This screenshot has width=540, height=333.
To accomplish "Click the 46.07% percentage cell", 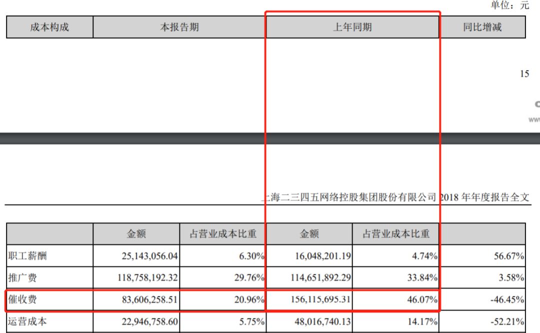I will tap(423, 300).
